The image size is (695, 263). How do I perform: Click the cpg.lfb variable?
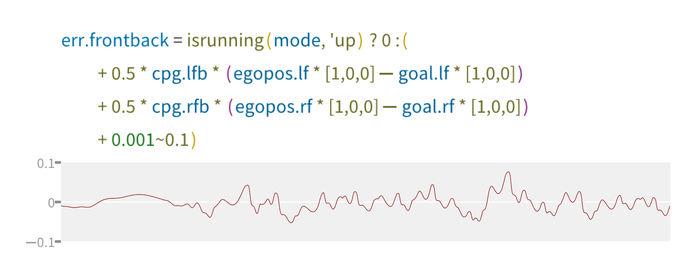(x=179, y=74)
